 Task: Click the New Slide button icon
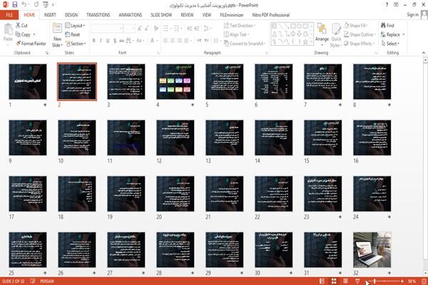(57, 29)
